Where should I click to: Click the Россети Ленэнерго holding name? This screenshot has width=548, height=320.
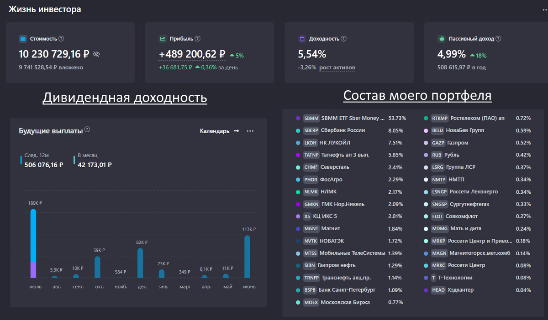coord(474,192)
